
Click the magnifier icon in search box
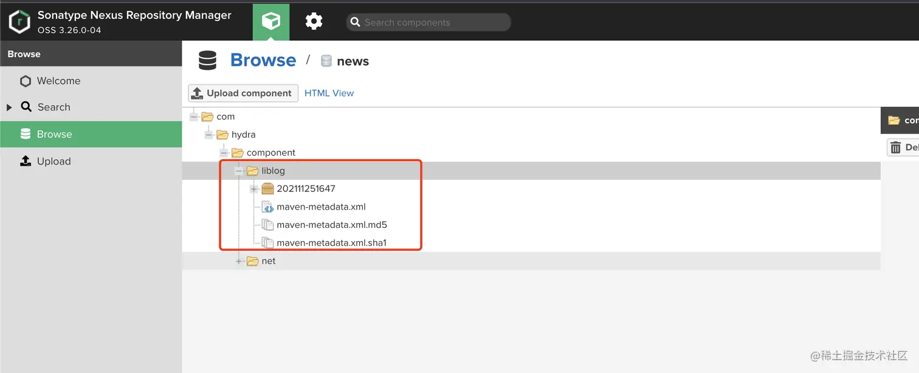(356, 22)
